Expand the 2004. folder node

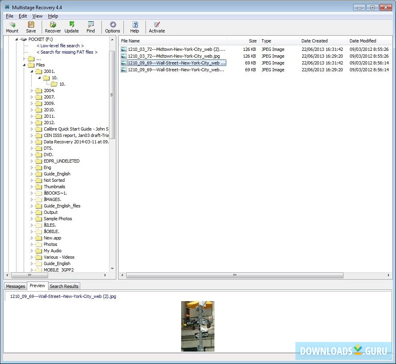tap(32, 90)
